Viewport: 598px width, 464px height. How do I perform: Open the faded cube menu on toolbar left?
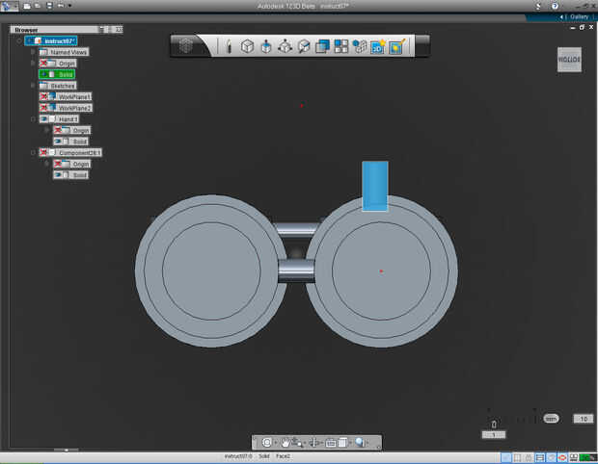186,46
